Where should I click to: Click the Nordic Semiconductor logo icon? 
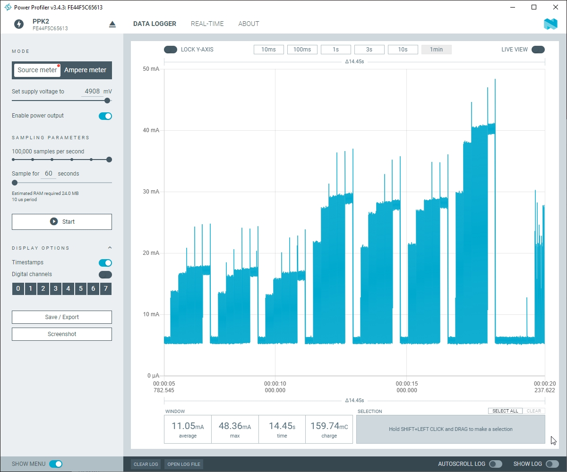(x=551, y=24)
